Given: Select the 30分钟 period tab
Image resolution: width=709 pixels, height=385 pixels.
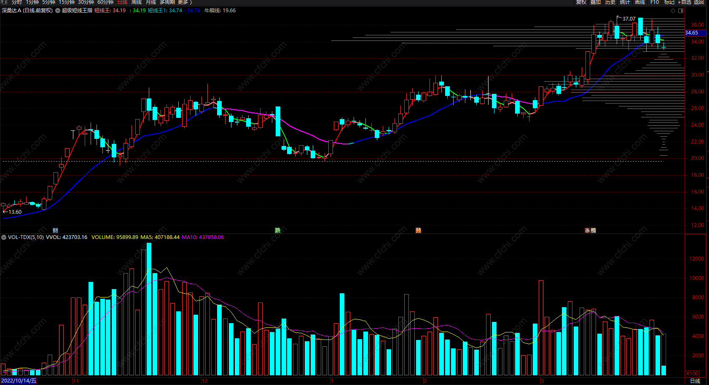Looking at the screenshot, I should 86,2.
